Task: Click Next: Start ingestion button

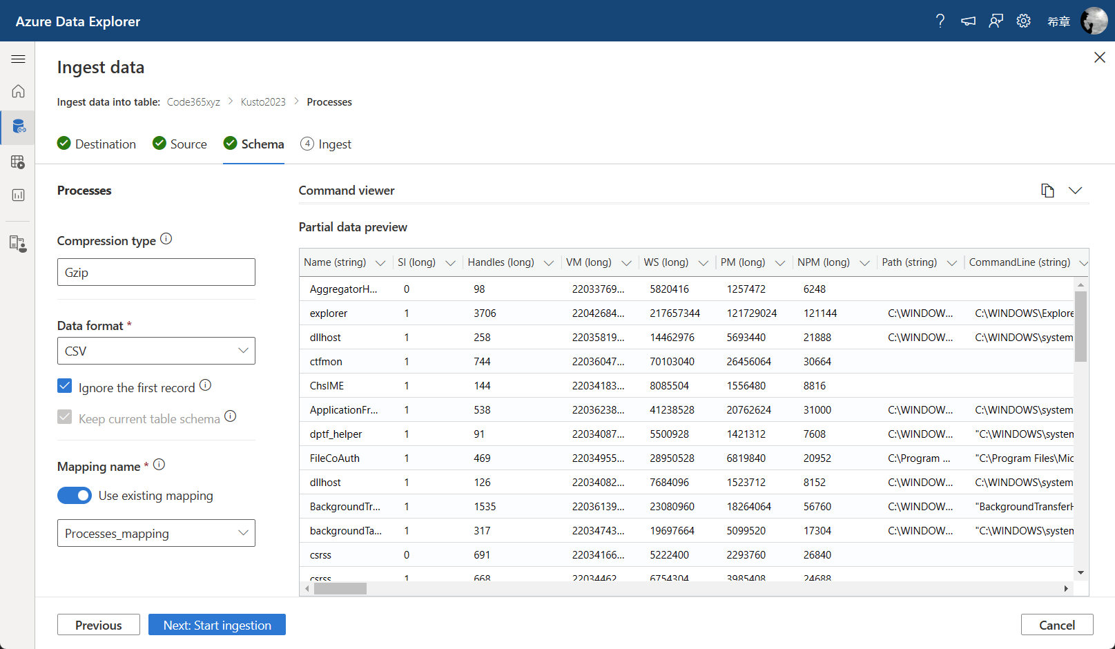Action: (217, 625)
